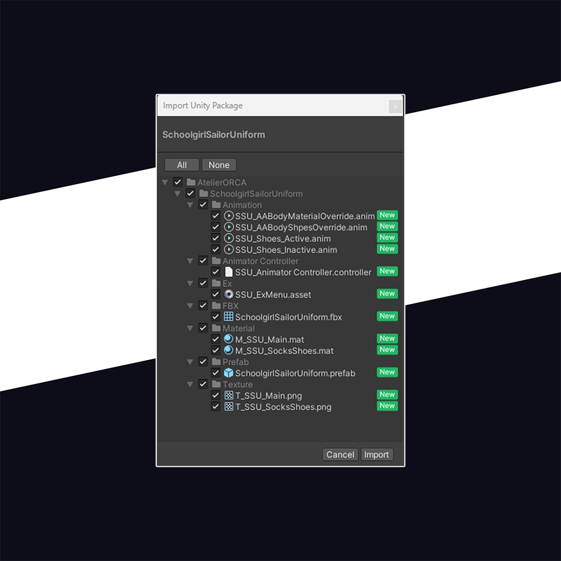Image resolution: width=561 pixels, height=561 pixels.
Task: Collapse the Material folder arrow
Action: click(190, 328)
